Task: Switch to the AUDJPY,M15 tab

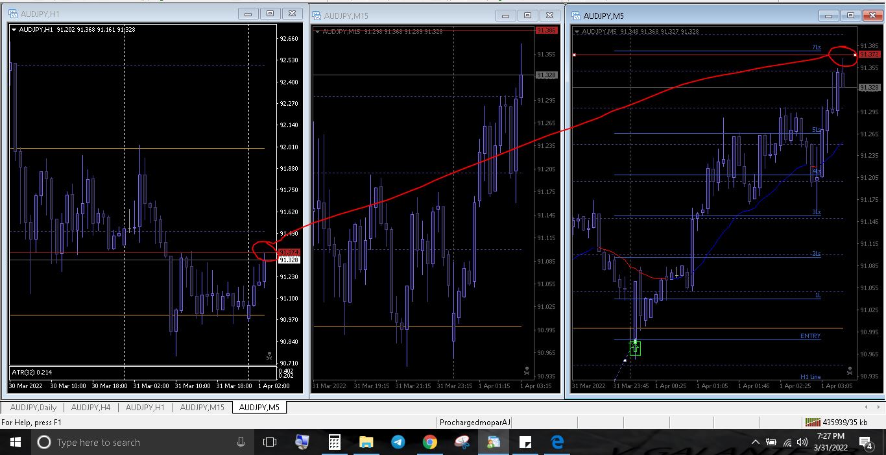Action: click(202, 408)
